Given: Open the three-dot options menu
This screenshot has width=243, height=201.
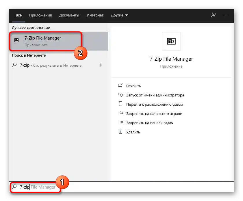Looking at the screenshot, I should pos(225,15).
